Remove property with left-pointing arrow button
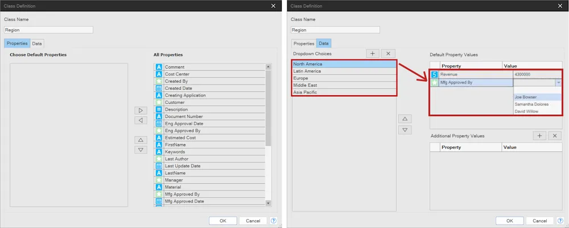 point(141,120)
